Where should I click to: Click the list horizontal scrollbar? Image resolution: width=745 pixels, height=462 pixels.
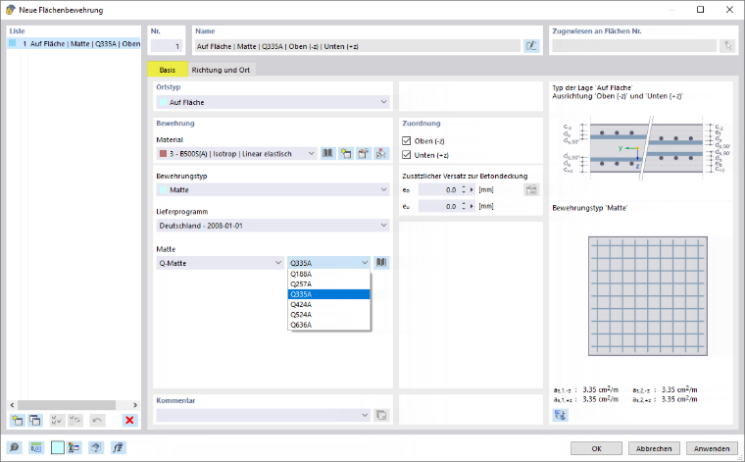[67, 405]
